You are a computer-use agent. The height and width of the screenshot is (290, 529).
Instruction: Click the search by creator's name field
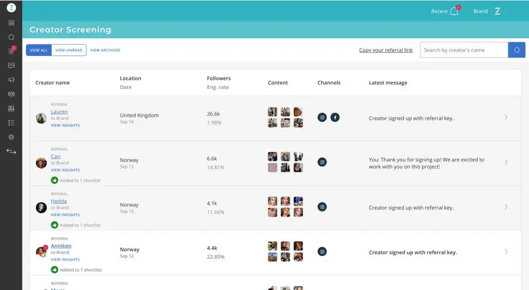click(x=464, y=50)
